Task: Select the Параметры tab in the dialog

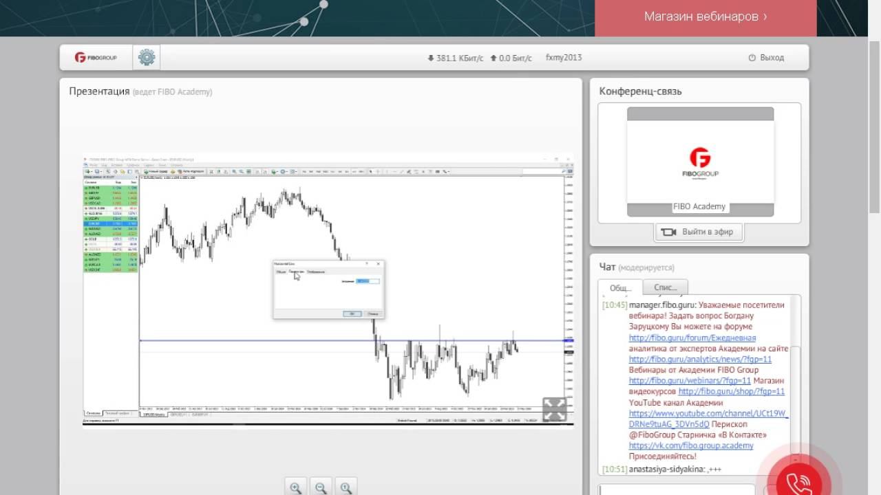Action: coord(297,272)
